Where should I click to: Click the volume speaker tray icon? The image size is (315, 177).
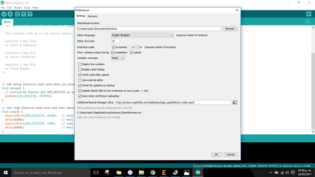[x=287, y=172]
